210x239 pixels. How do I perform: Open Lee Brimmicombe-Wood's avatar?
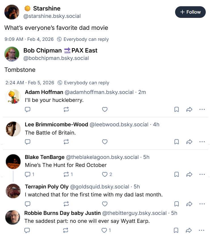(x=13, y=129)
